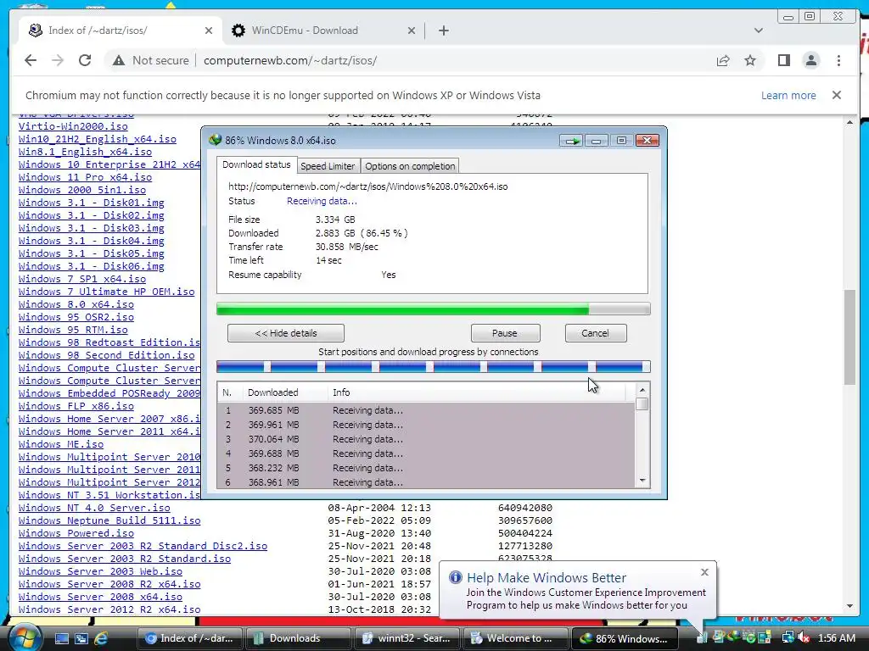Click the blue connections progress bar

click(x=434, y=366)
